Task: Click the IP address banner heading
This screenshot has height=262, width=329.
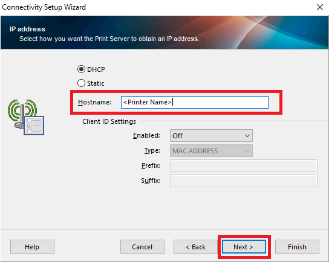Action: pos(27,29)
